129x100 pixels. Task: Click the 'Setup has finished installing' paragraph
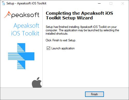pyautogui.click(x=82, y=30)
